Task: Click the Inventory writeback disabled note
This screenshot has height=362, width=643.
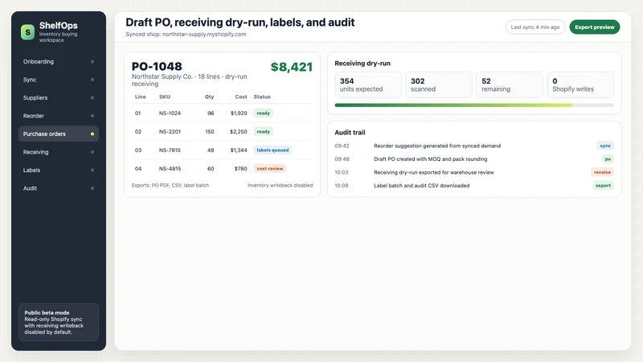Action: pyautogui.click(x=280, y=186)
